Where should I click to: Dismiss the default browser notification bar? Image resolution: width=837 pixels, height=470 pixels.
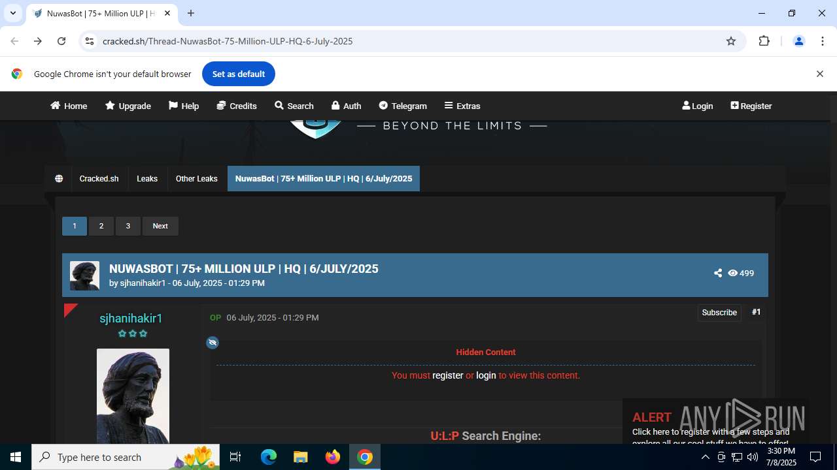pyautogui.click(x=819, y=74)
